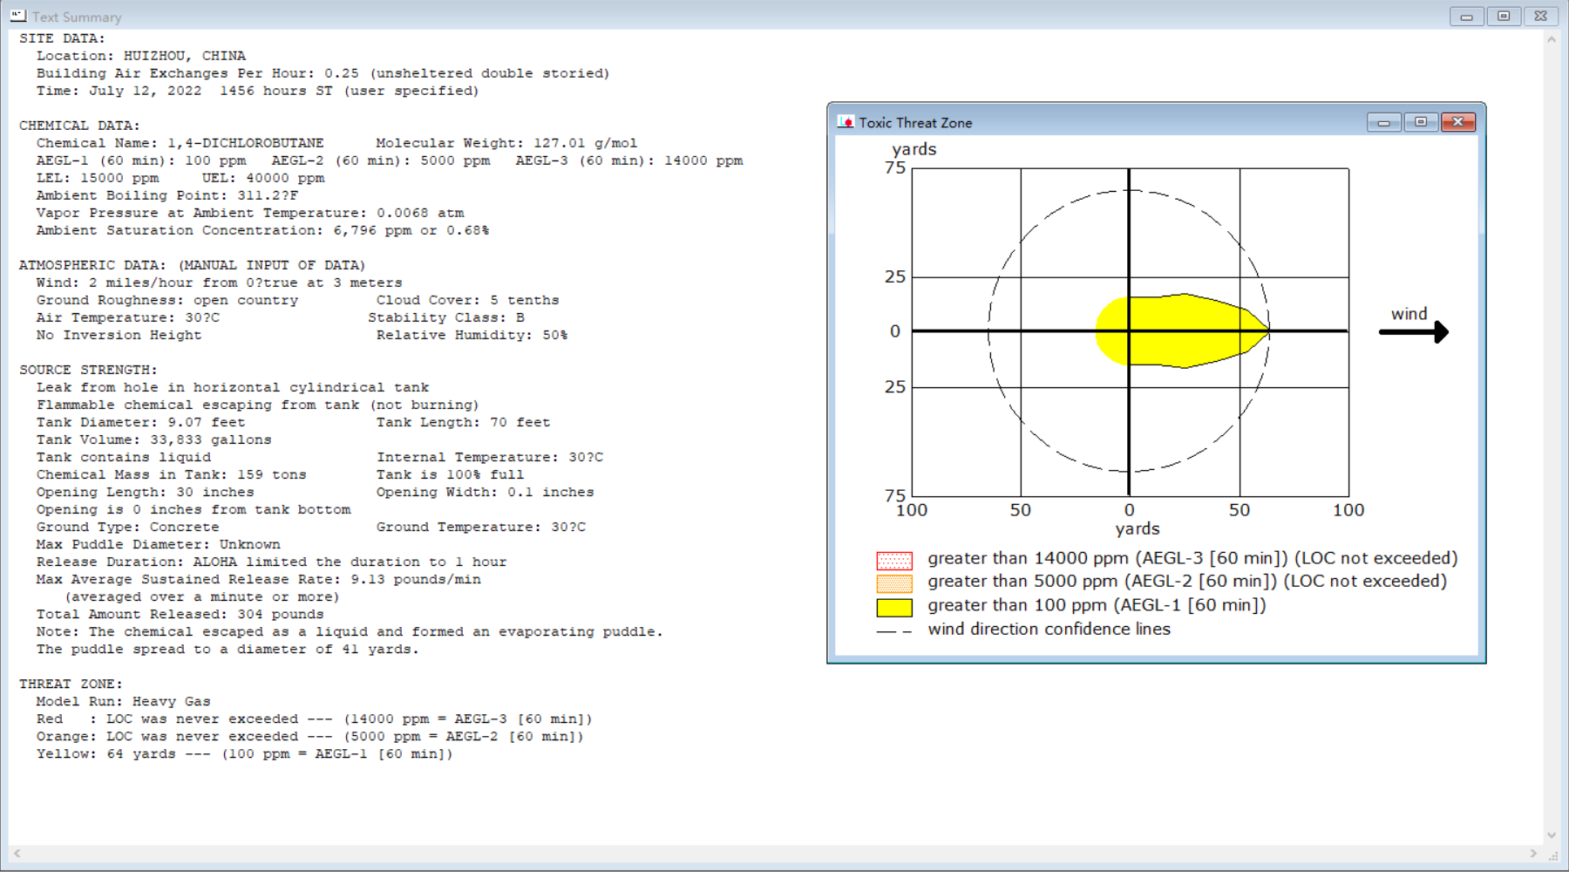This screenshot has width=1569, height=872.
Task: Click the yellow AEGL-1 legend swatch
Action: click(894, 607)
